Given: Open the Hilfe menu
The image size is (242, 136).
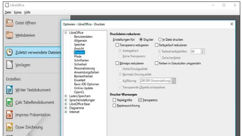Looking at the screenshot, I should click(x=27, y=12).
